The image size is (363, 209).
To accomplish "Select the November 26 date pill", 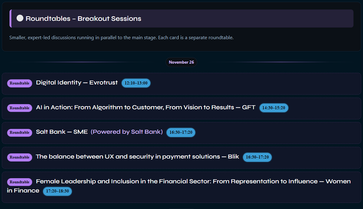I will (x=181, y=62).
